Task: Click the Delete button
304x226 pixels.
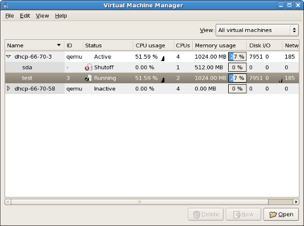Action: (x=205, y=215)
